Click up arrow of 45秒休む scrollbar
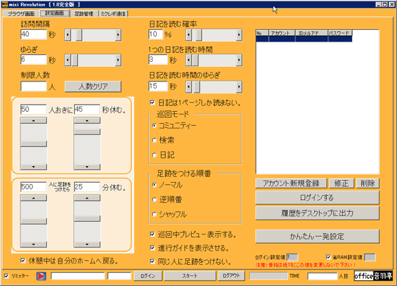Screen dimensions: 397x286 (87, 120)
